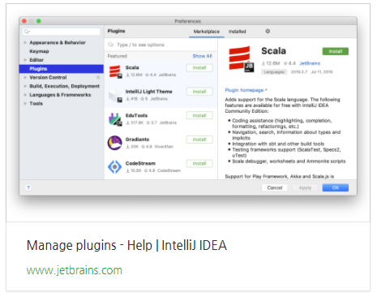Expand the Tools section
377x297 pixels.
25,104
